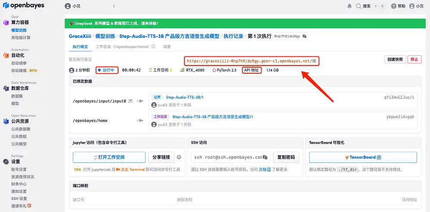Viewport: 430px width, 212px height.
Task: Open the Step-Audio-TTS-3B 产品级方言语音生成模型/1 working directory link
Action: point(212,117)
